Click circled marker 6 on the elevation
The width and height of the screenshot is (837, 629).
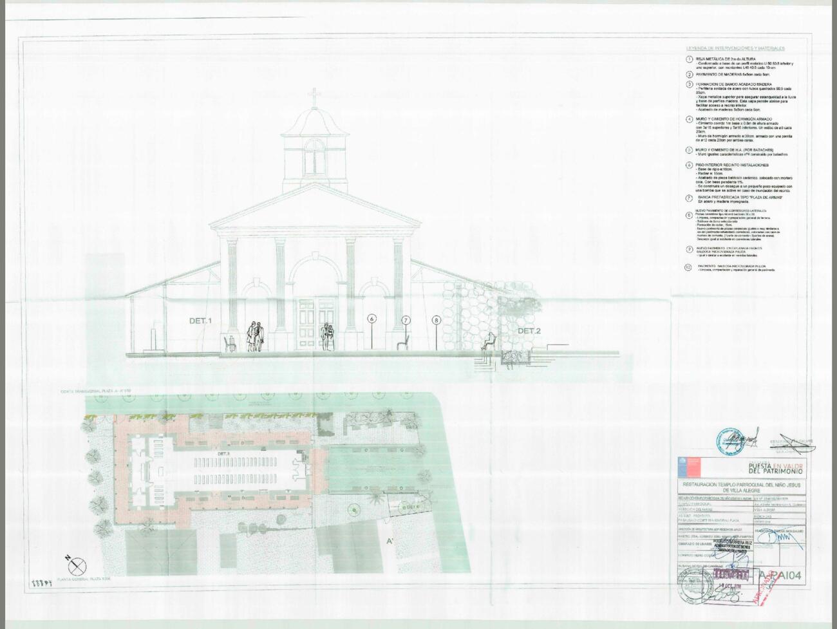pos(371,319)
